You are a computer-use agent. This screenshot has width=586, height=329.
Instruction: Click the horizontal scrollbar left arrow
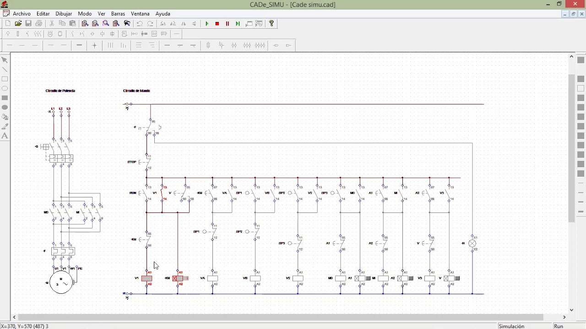pos(15,317)
